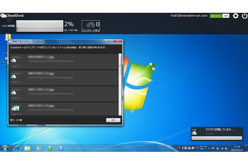Screen dimensions: 248x165
Task: Click the sync progress bar in notification
Action: pyautogui.click(x=217, y=138)
